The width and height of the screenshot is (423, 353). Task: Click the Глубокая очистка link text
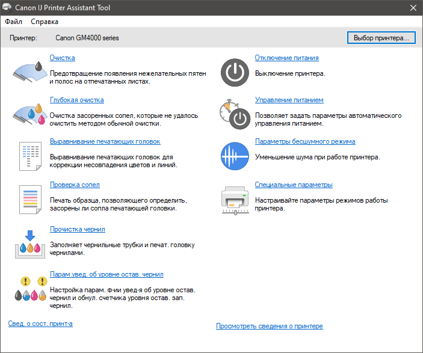coord(76,100)
